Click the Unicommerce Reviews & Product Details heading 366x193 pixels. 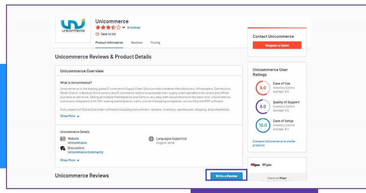[x=103, y=57]
